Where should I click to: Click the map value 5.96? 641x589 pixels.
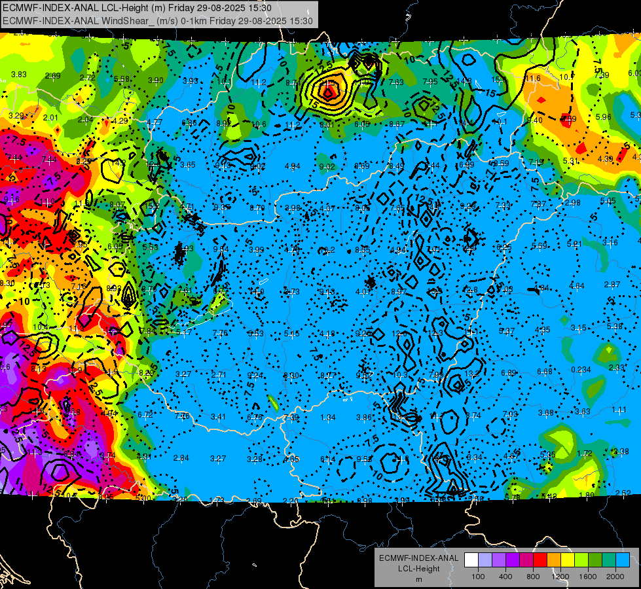pyautogui.click(x=604, y=117)
